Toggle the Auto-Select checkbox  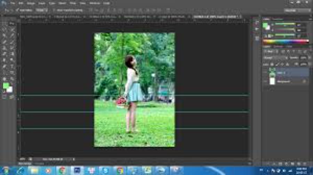(x=17, y=10)
